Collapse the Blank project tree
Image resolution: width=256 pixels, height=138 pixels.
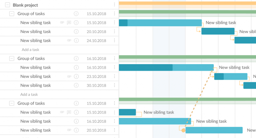tap(8, 5)
